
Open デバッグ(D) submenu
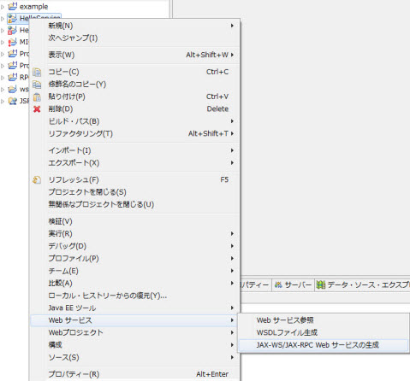pyautogui.click(x=134, y=246)
